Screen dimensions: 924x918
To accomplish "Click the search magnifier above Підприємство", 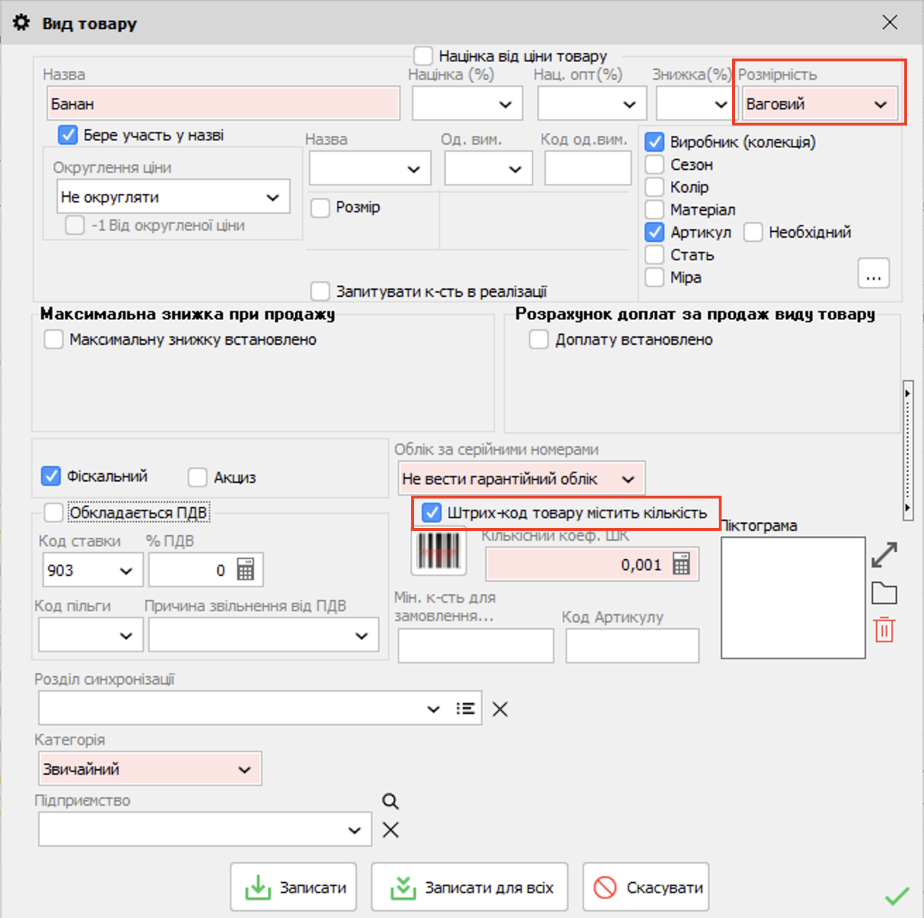I will 390,801.
